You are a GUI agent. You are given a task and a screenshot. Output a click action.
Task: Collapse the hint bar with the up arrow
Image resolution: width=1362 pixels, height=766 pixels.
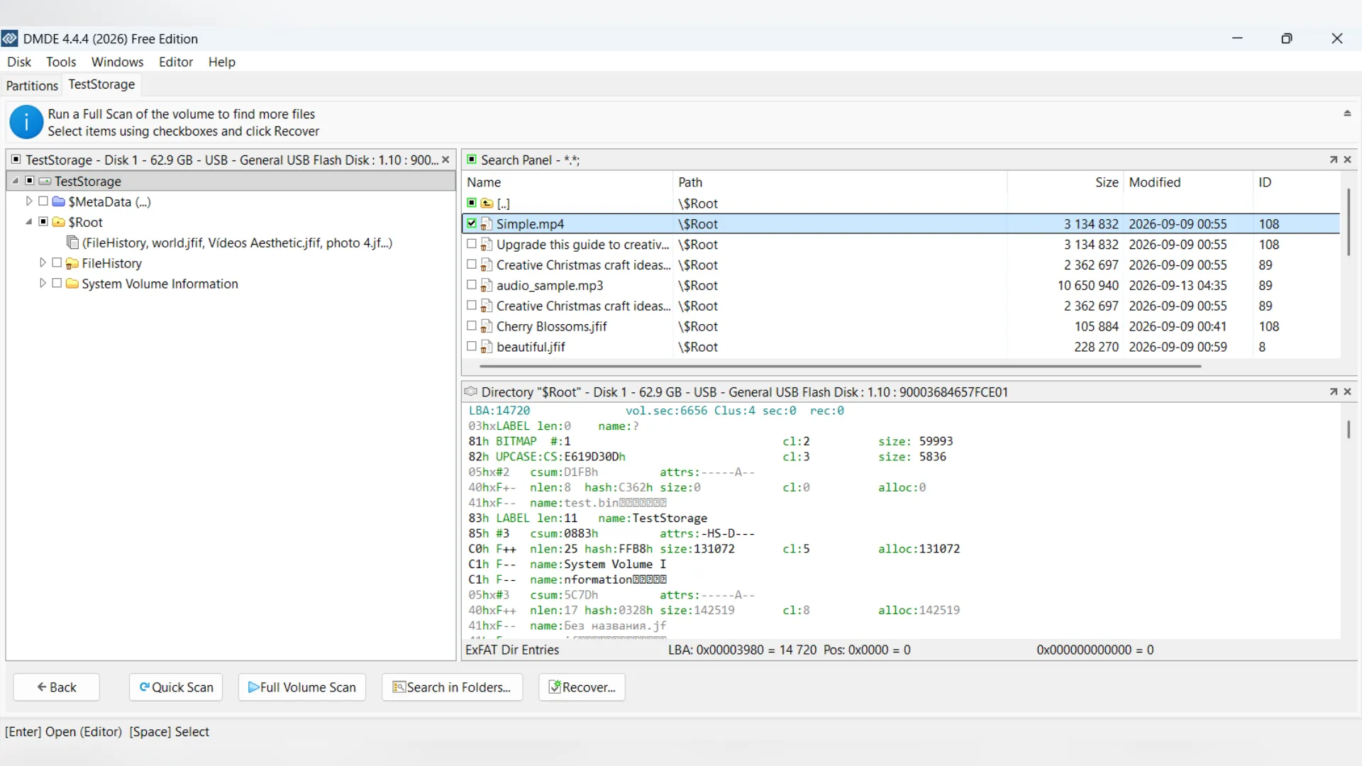(x=1347, y=113)
